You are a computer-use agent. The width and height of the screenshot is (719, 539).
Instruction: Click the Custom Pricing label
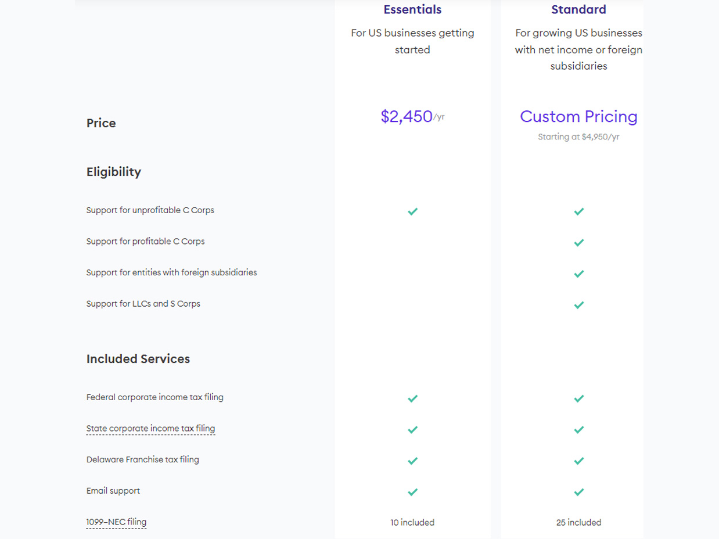pos(578,117)
